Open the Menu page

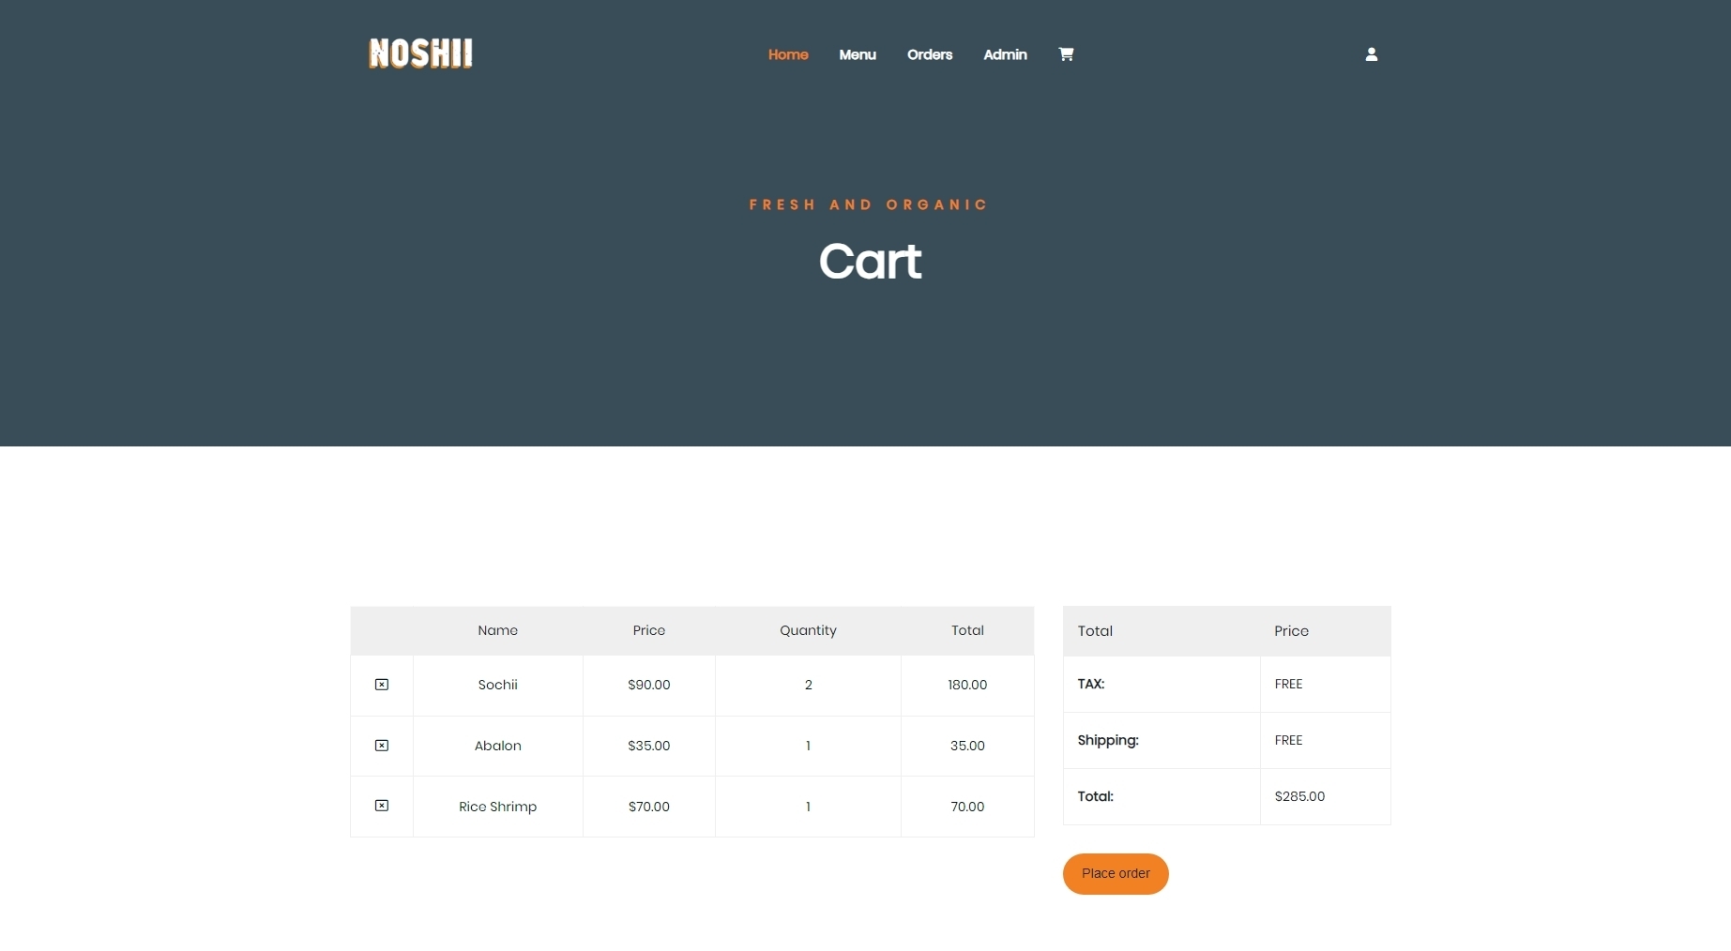pyautogui.click(x=857, y=54)
